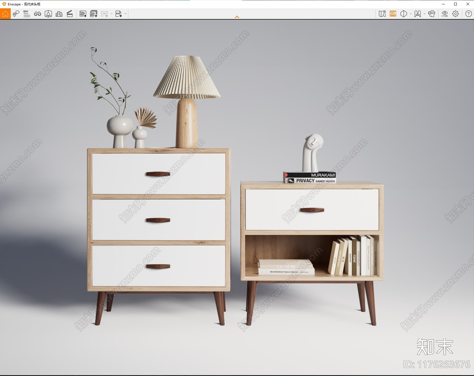This screenshot has height=376, width=474.
Task: Toggle the orange Live Updates building icon
Action: (393, 14)
